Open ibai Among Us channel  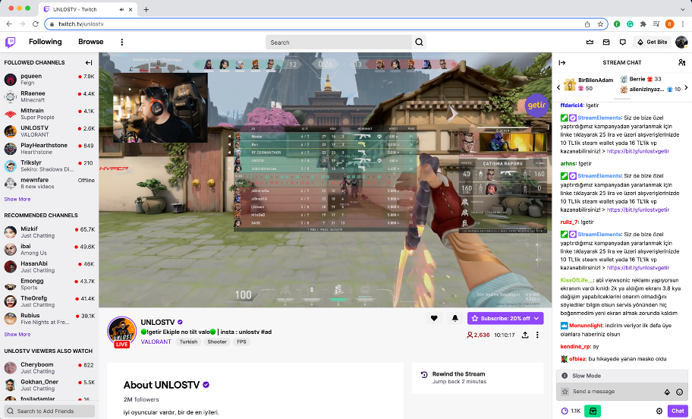click(49, 250)
